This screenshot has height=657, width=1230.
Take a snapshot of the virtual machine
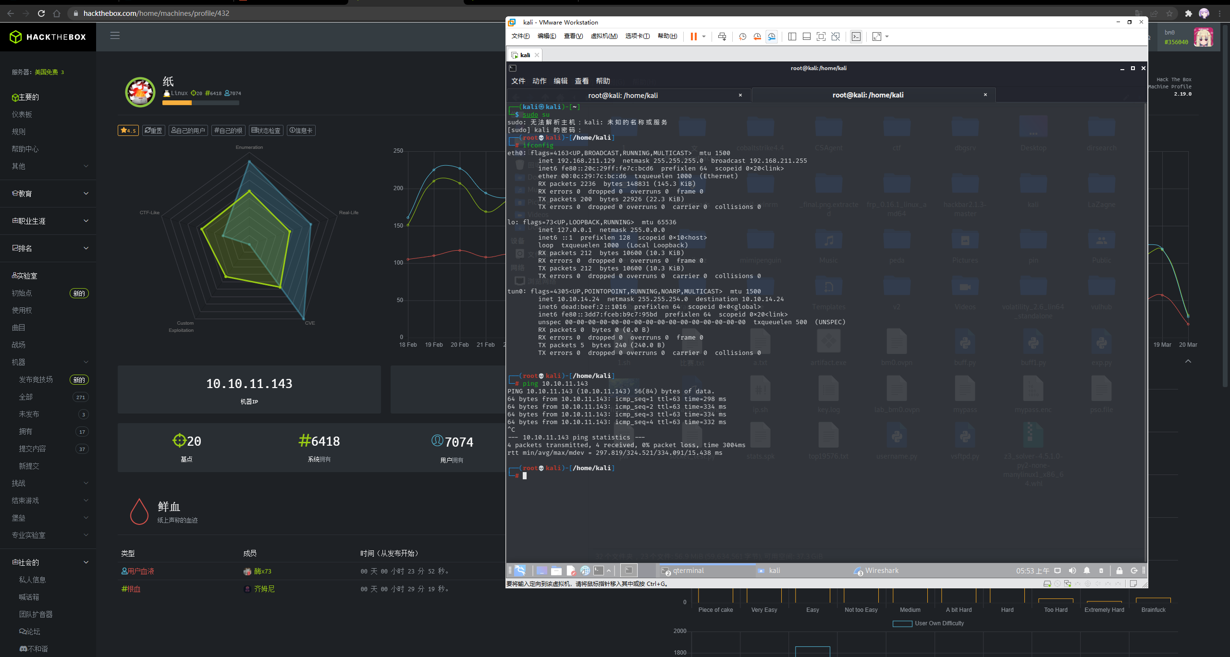pos(743,36)
